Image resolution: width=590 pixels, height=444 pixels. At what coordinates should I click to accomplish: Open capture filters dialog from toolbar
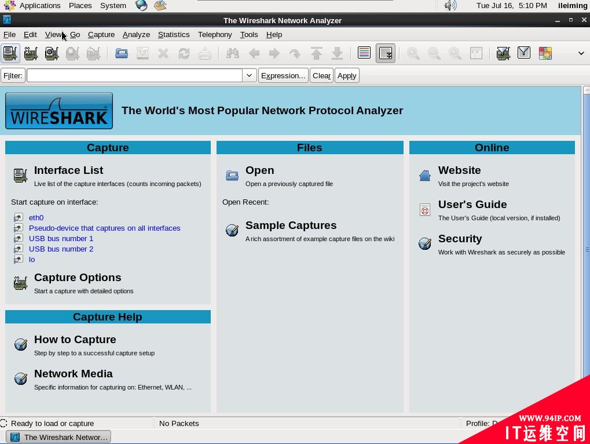tap(503, 53)
